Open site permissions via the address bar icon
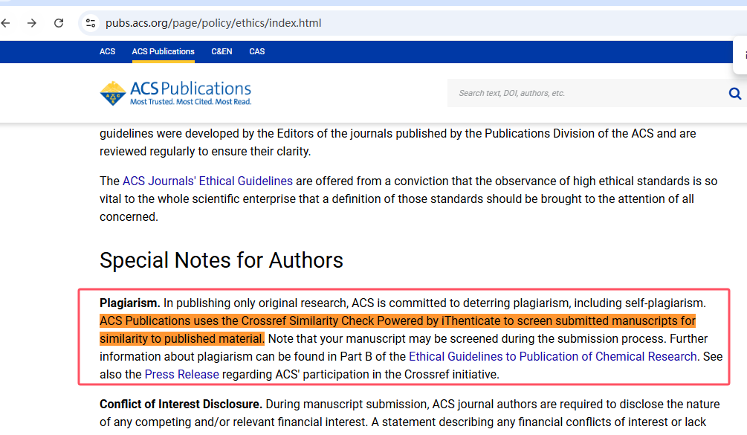The height and width of the screenshot is (435, 747). 90,23
